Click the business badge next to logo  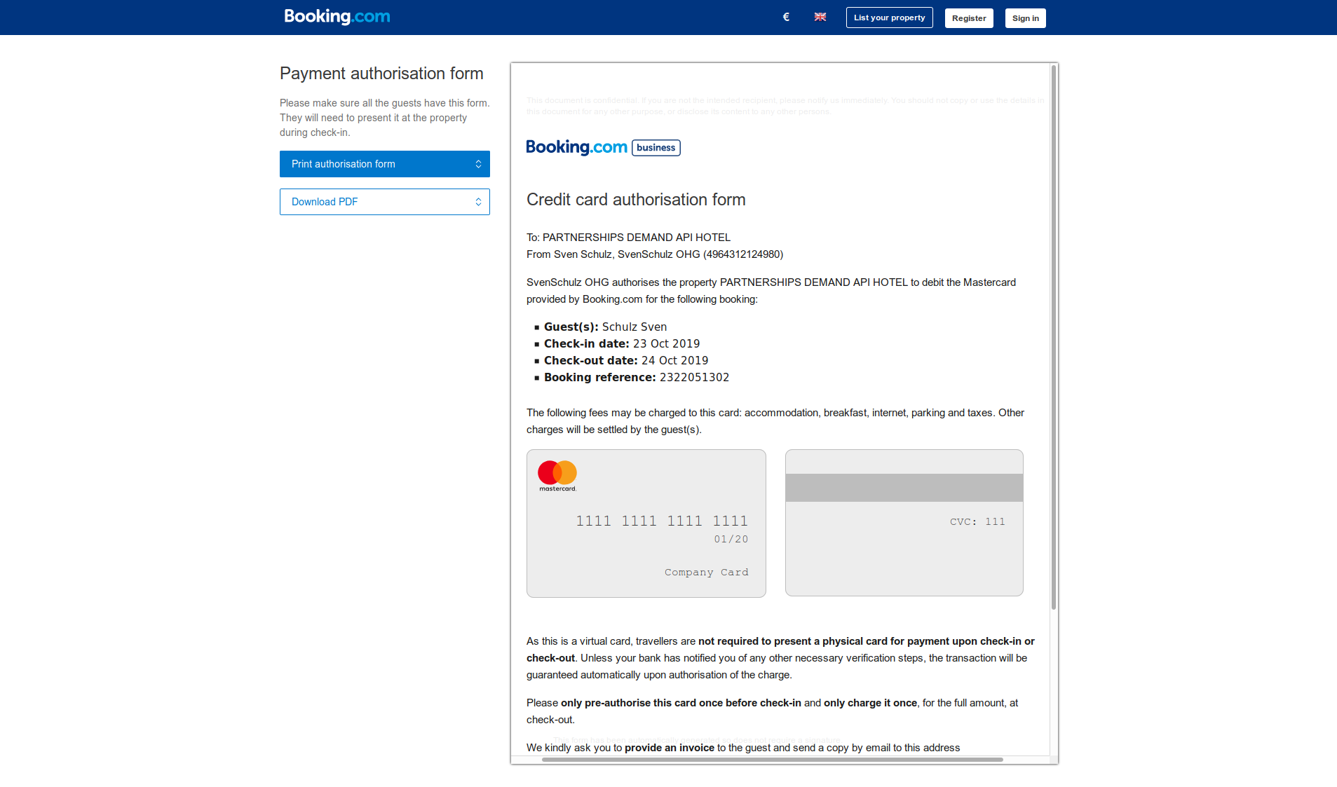pyautogui.click(x=656, y=148)
